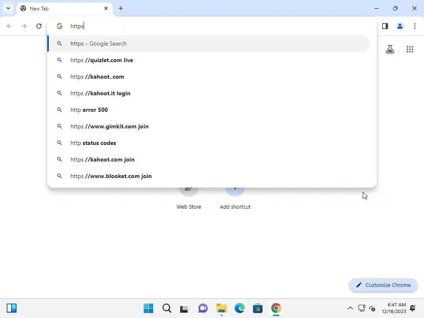This screenshot has height=318, width=424.
Task: Select 'https //kahoot.com join' suggestion
Action: [x=209, y=159]
